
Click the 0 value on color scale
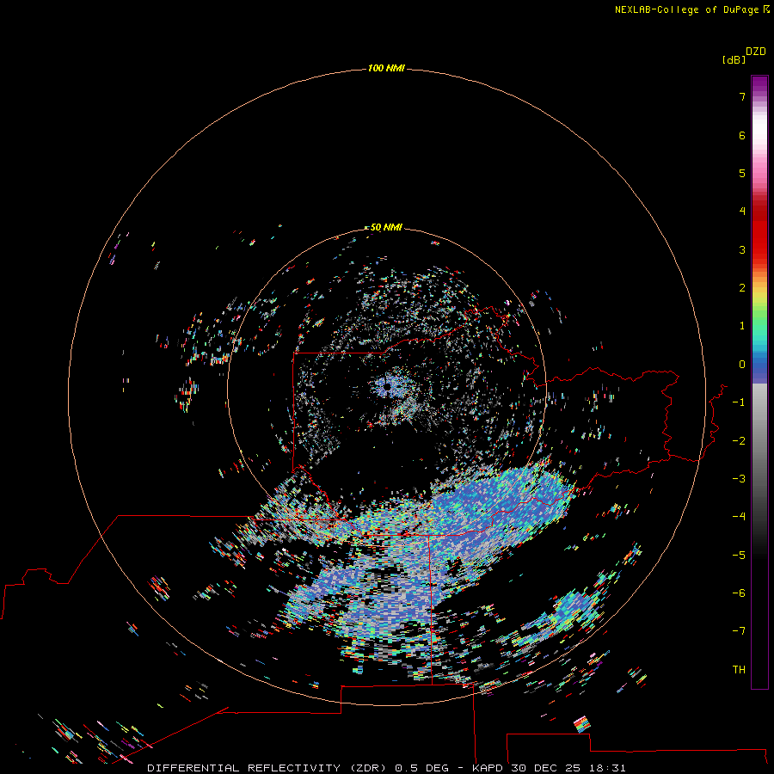[x=742, y=365]
